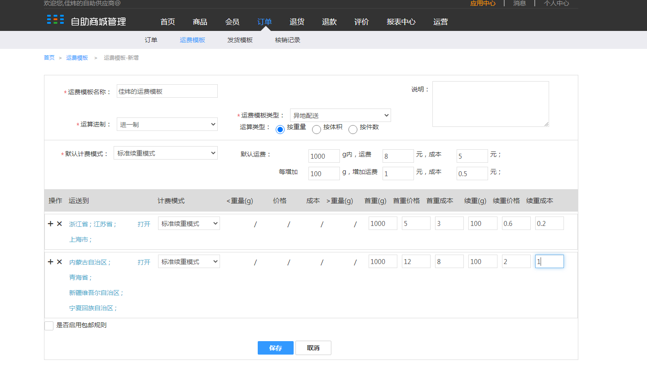Go to 首页 in main navigation
Screen dimensions: 647x390
167,22
